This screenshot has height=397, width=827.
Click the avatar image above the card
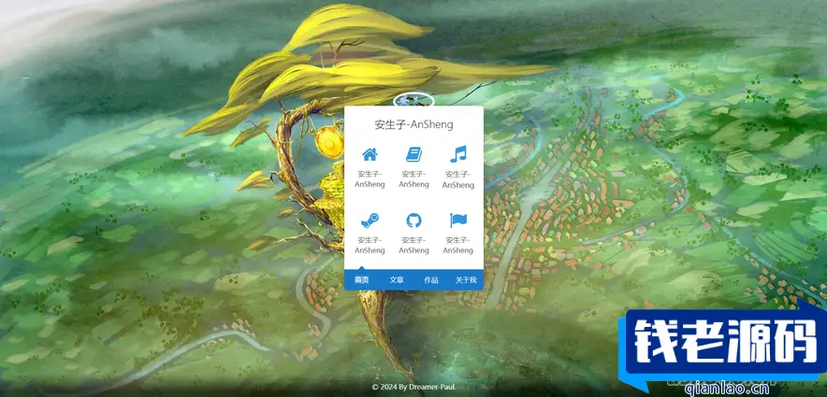(x=413, y=100)
